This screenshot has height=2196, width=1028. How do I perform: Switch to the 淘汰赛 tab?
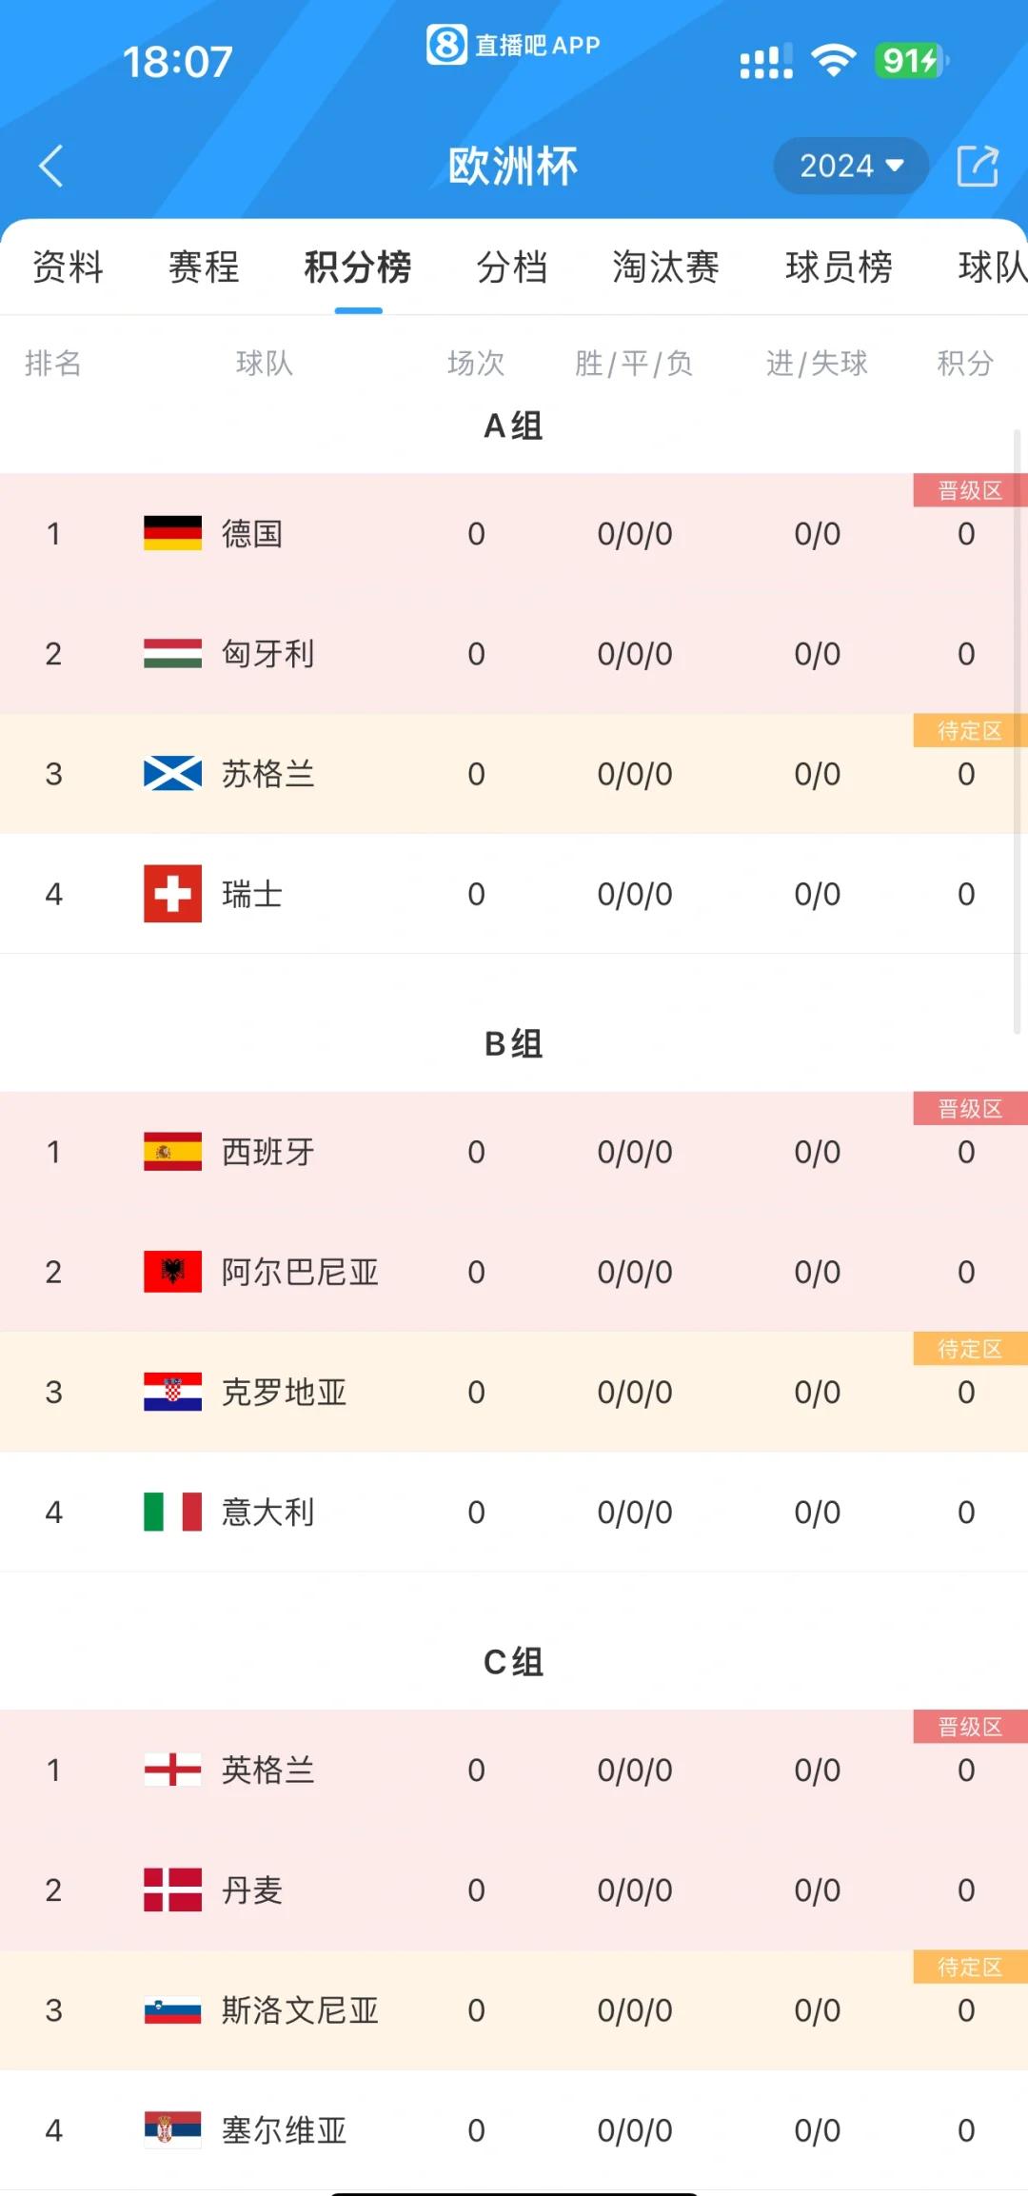tap(665, 267)
